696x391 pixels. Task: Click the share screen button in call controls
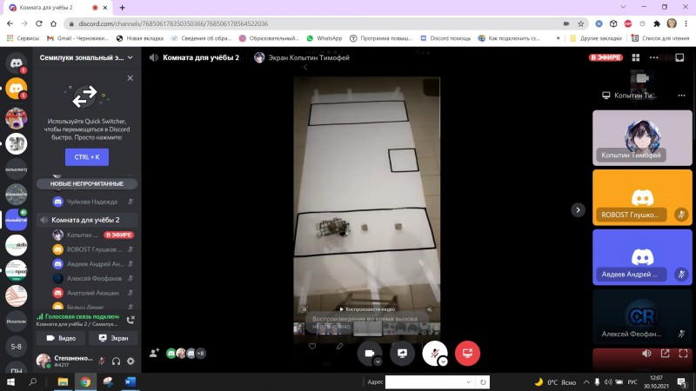pyautogui.click(x=402, y=354)
